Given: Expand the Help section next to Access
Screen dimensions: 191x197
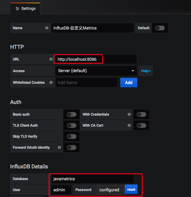Looking at the screenshot, I should click(x=146, y=71).
